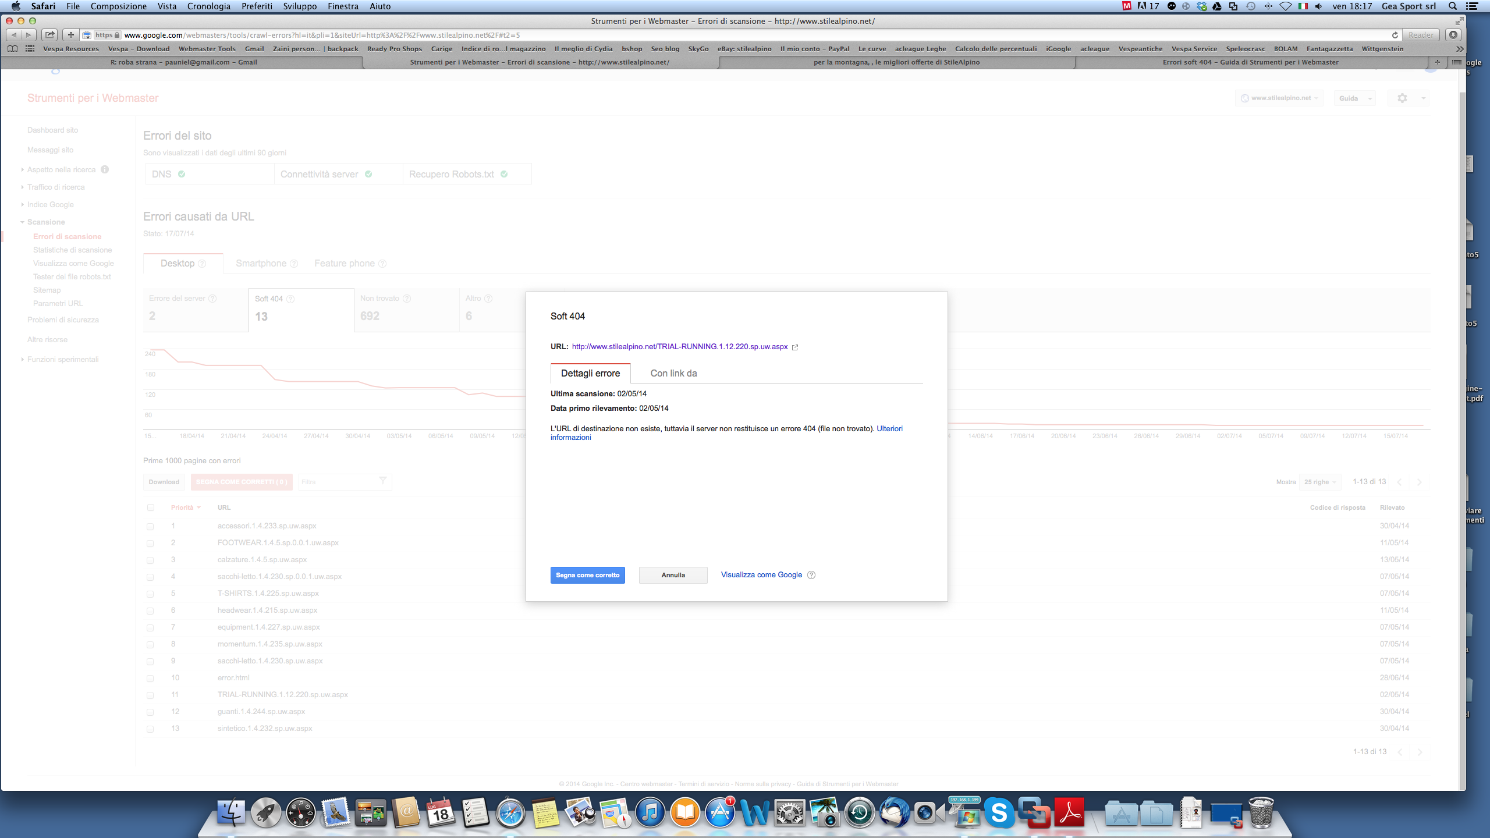
Task: Click the add bookmark plus button
Action: pos(70,35)
